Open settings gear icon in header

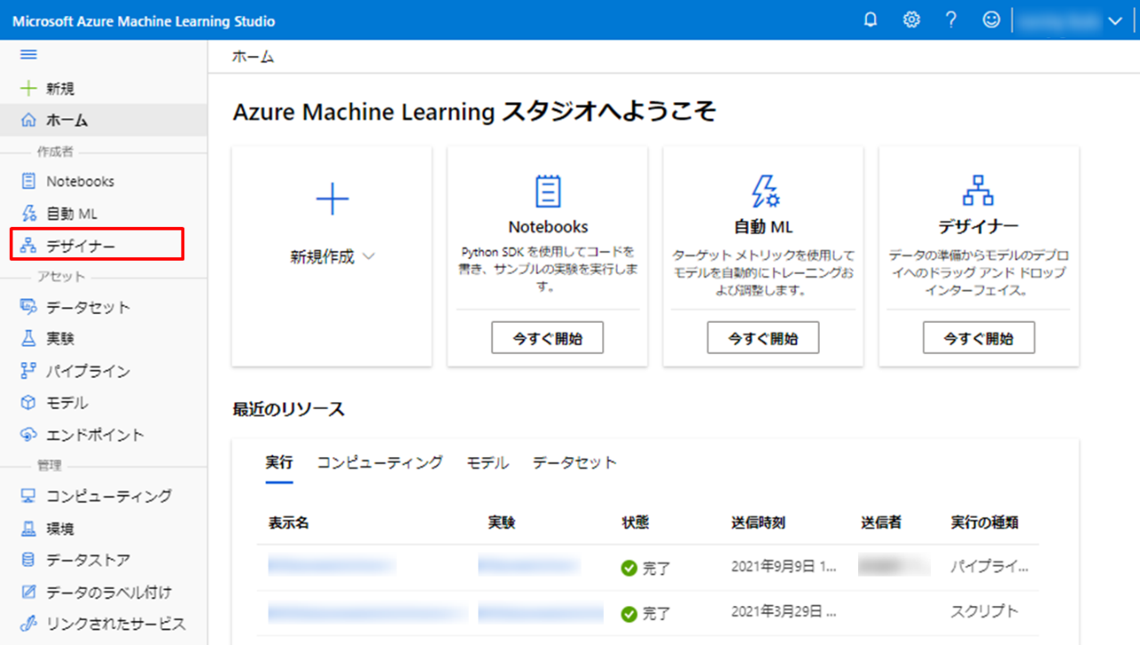911,20
